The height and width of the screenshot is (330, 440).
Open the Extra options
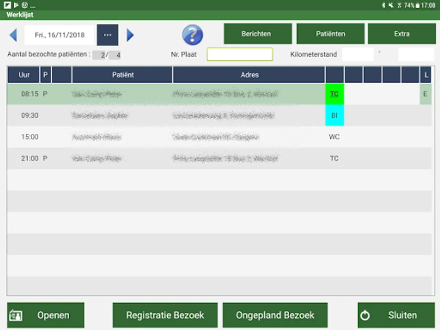pos(402,34)
